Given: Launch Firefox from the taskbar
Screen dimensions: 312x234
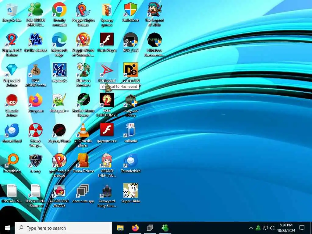Looking at the screenshot, I should tap(135, 228).
